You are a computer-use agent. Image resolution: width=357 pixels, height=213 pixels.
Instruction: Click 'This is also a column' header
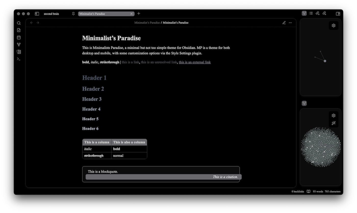point(129,142)
